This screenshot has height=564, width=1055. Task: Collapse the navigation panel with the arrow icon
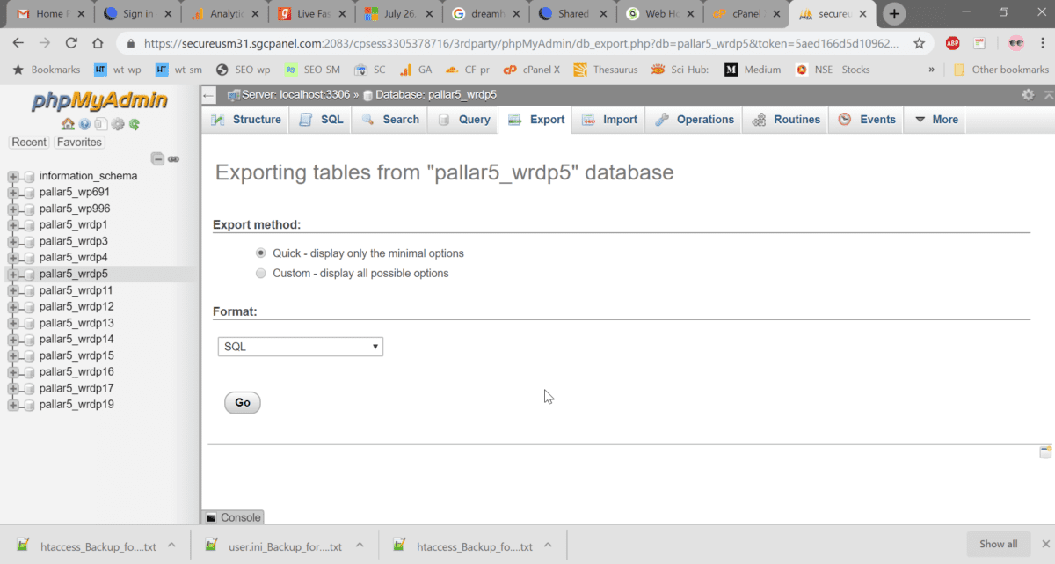click(x=207, y=95)
